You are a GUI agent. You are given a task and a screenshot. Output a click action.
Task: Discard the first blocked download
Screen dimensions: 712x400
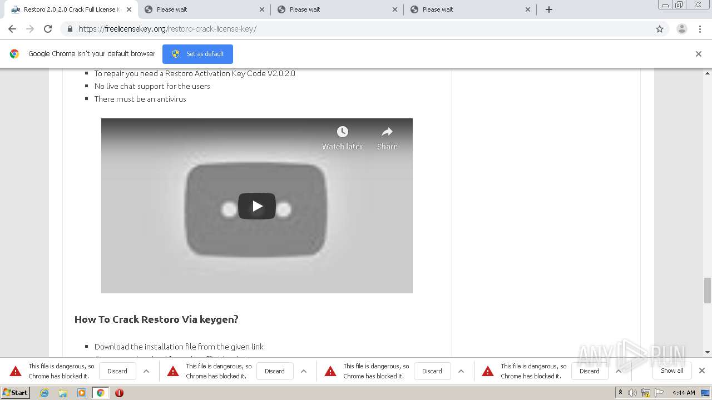117,371
